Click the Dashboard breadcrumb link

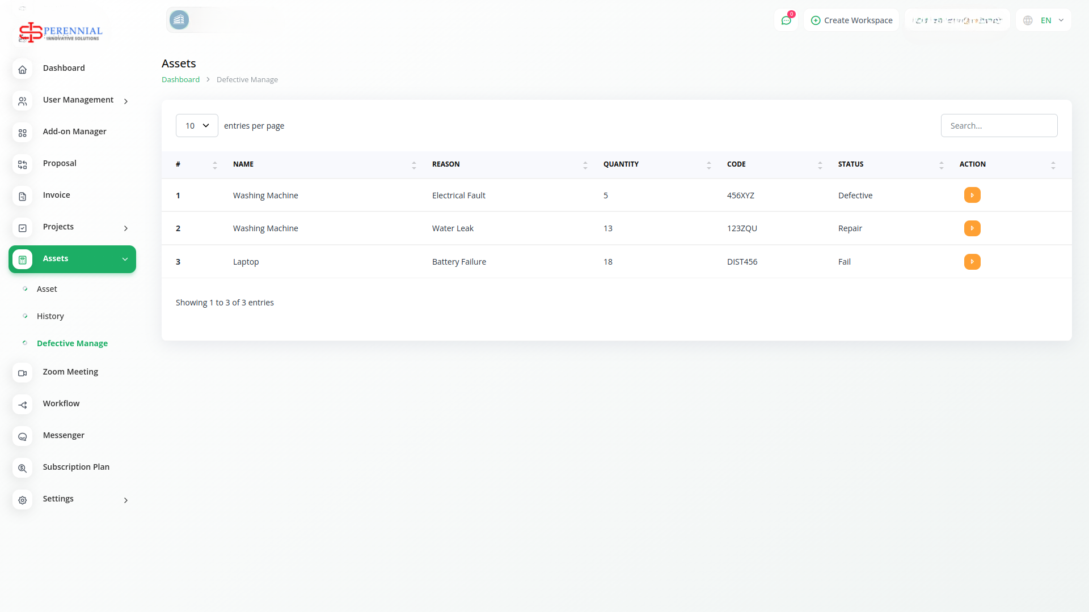(x=180, y=80)
